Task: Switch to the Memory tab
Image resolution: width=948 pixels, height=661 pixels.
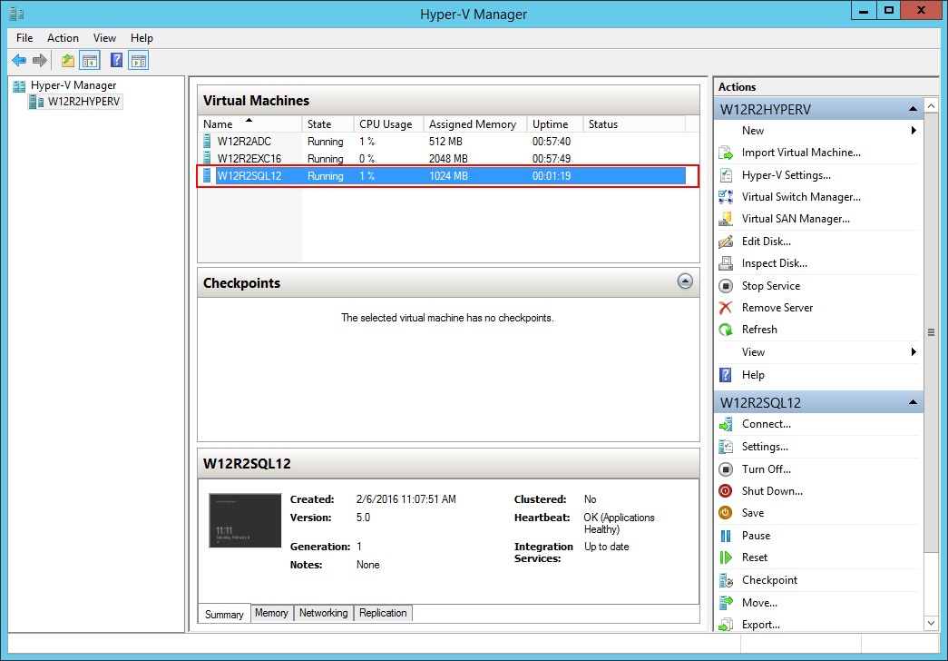Action: coord(271,614)
